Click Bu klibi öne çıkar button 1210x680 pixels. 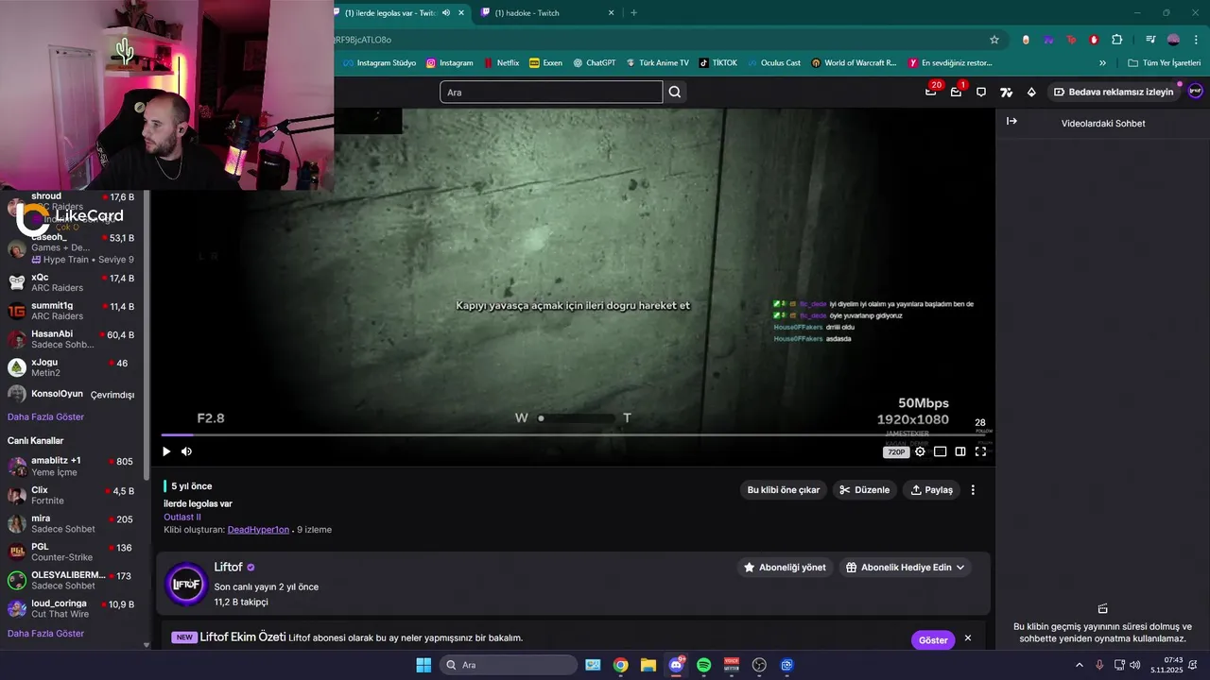point(784,490)
